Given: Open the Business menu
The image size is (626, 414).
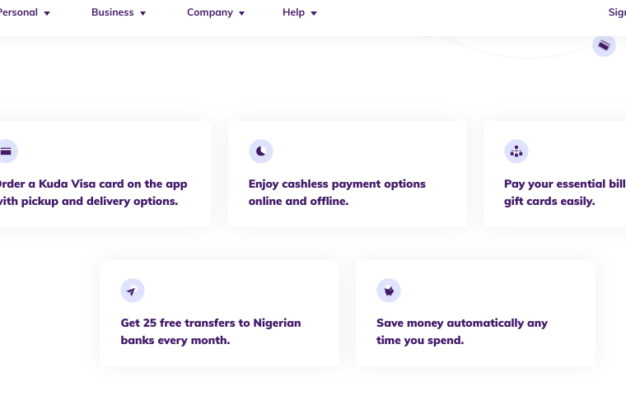Looking at the screenshot, I should point(113,12).
